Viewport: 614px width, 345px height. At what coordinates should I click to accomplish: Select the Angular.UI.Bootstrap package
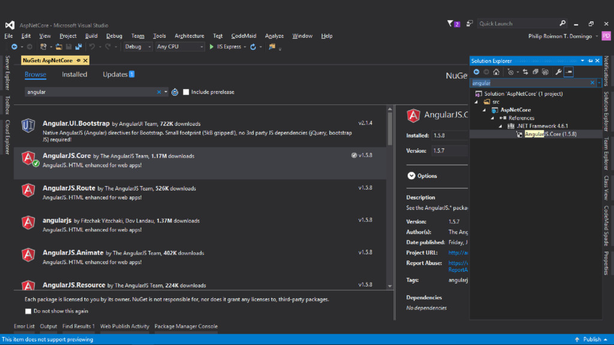click(200, 131)
